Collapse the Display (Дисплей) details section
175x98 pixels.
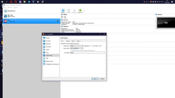tap(62, 26)
